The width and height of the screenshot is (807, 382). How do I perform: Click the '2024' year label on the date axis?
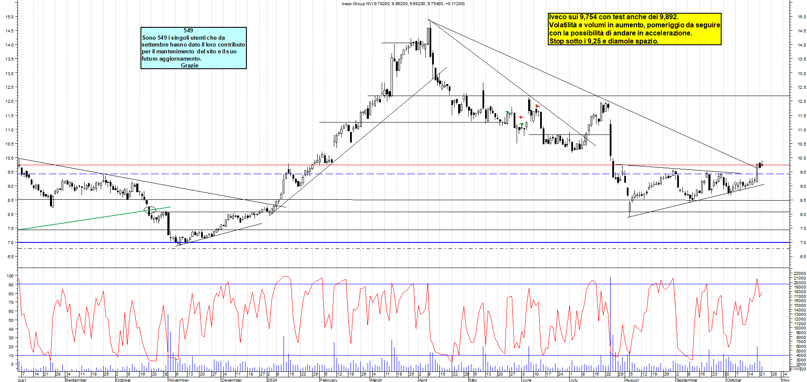point(272,380)
